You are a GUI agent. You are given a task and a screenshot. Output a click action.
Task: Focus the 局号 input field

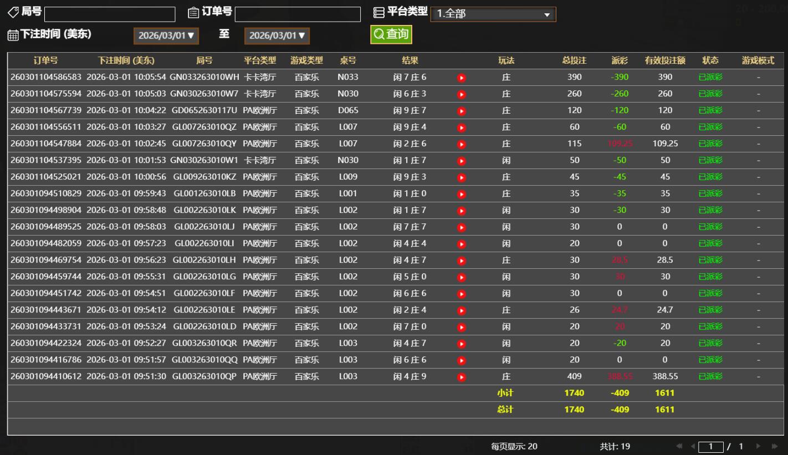109,14
